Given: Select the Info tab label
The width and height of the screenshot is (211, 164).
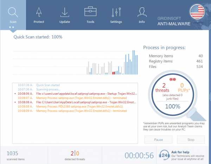Looking at the screenshot, I should tap(142, 22).
